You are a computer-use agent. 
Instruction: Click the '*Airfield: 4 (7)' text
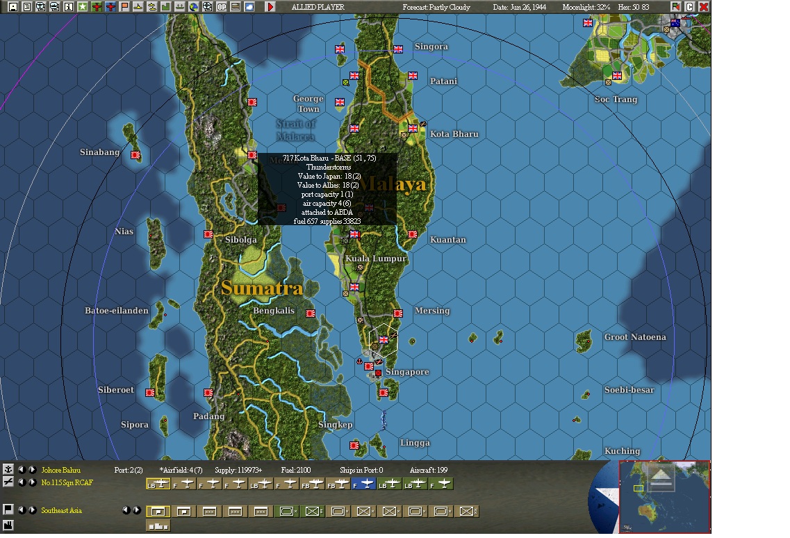pos(181,470)
